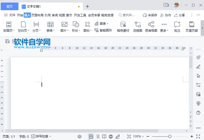This screenshot has height=140, width=204.
Task: Click the 协作 (collaborate) button
Action: pos(165,15)
